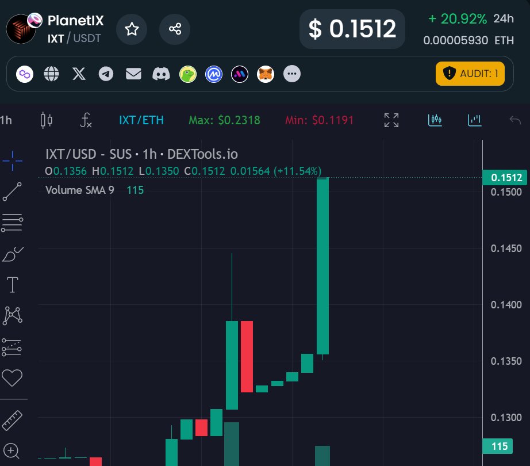Image resolution: width=530 pixels, height=466 pixels.
Task: Click the email envelope icon
Action: click(x=133, y=74)
